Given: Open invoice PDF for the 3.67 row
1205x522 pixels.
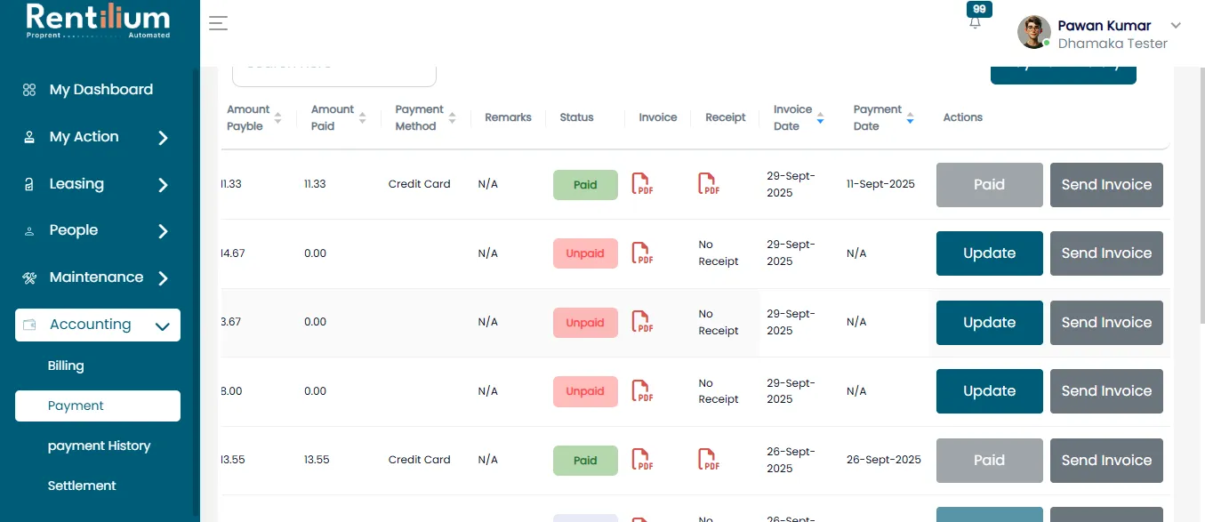Looking at the screenshot, I should coord(642,322).
